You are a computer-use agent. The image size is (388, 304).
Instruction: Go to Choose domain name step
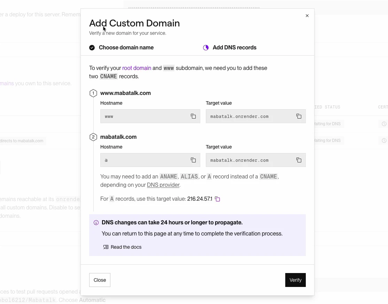point(126,48)
